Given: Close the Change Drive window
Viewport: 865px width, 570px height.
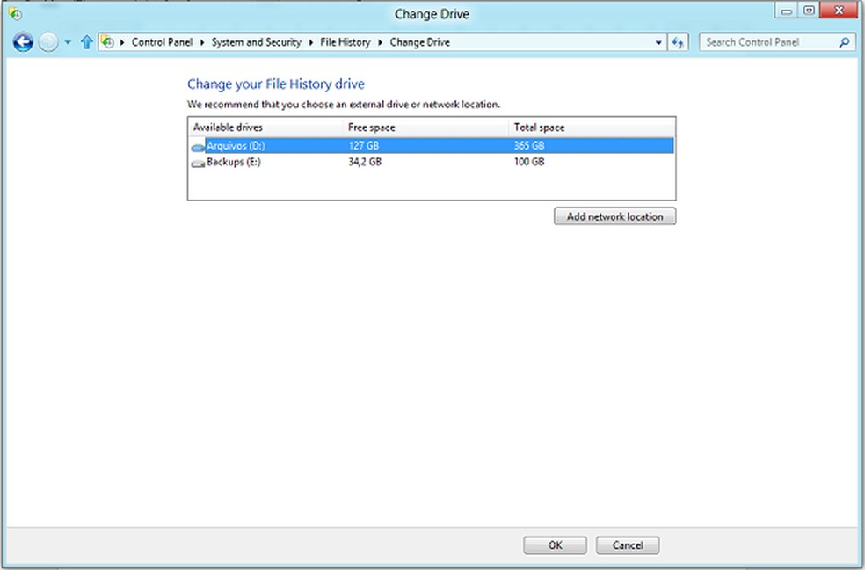Looking at the screenshot, I should tap(840, 10).
